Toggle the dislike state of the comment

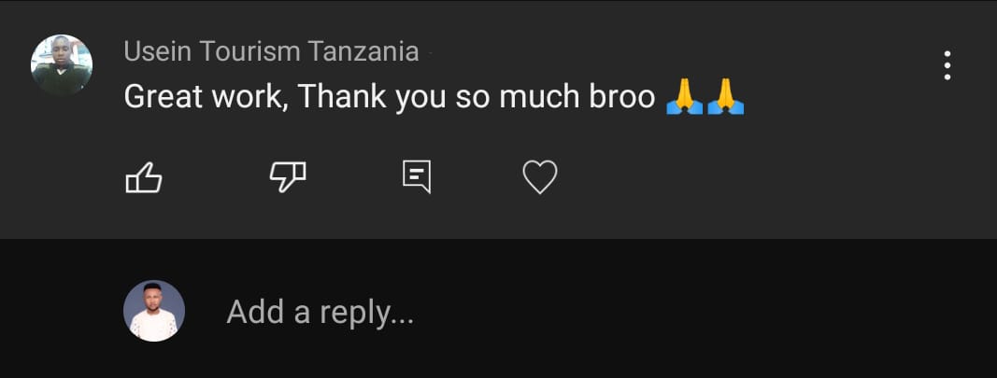tap(288, 177)
